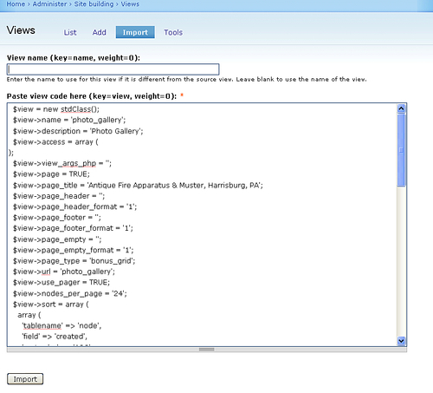
Task: Click the line "$view->page_header_format = '1';"
Action: tap(74, 206)
